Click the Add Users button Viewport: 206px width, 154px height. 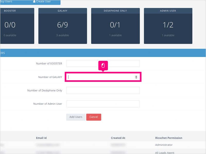click(x=76, y=117)
